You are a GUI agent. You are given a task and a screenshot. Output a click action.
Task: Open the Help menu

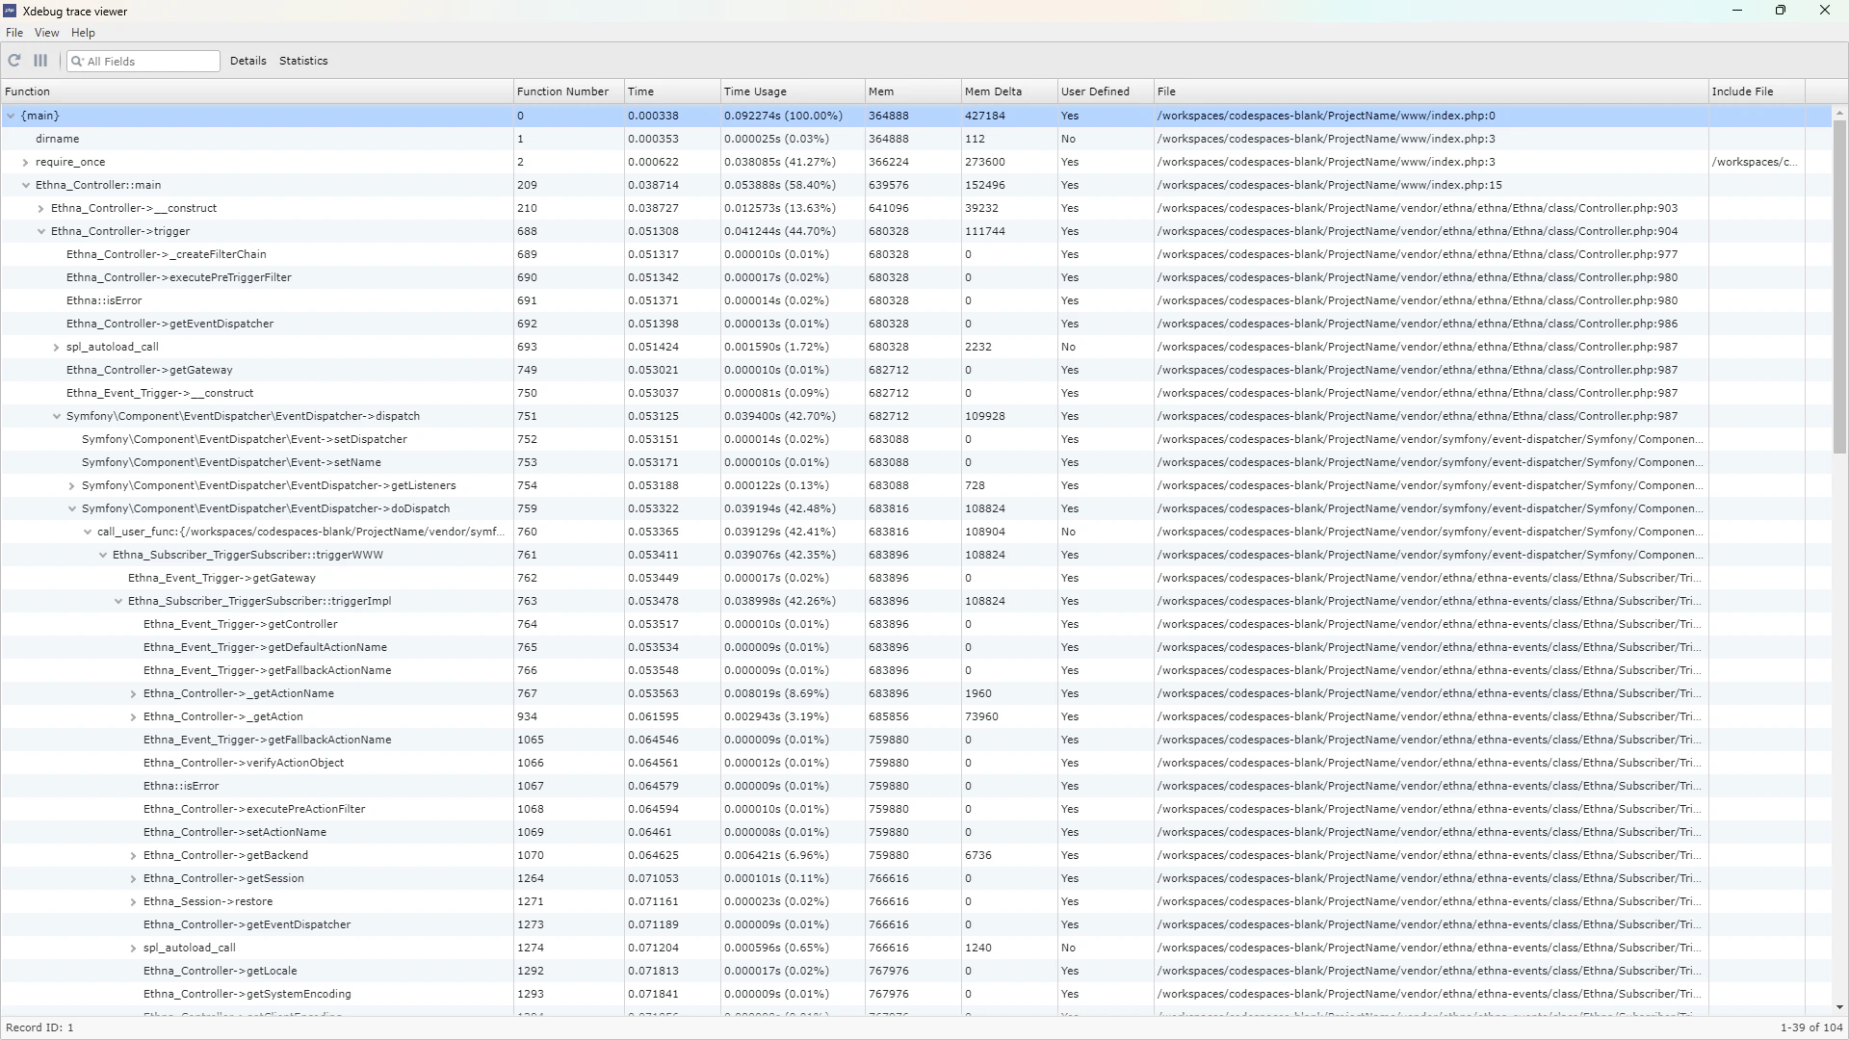83,33
